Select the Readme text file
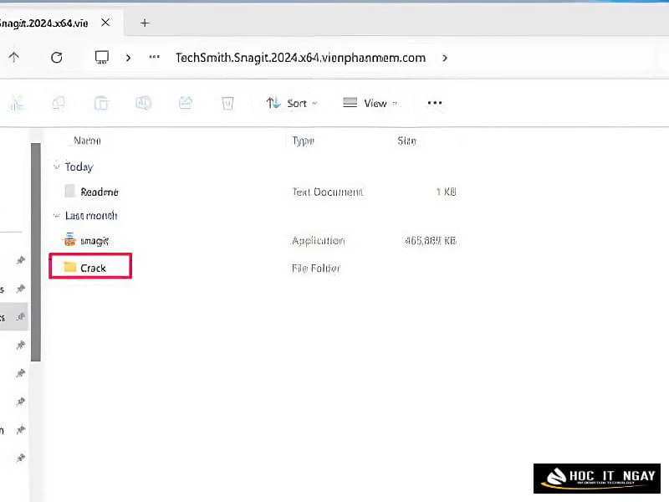Image resolution: width=669 pixels, height=502 pixels. pyautogui.click(x=100, y=192)
